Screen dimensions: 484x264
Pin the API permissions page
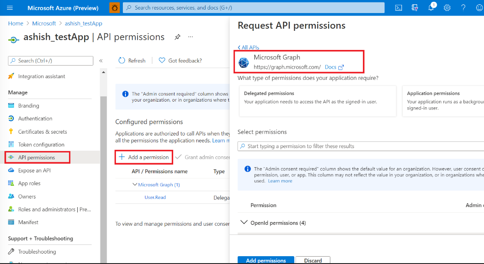click(x=177, y=37)
